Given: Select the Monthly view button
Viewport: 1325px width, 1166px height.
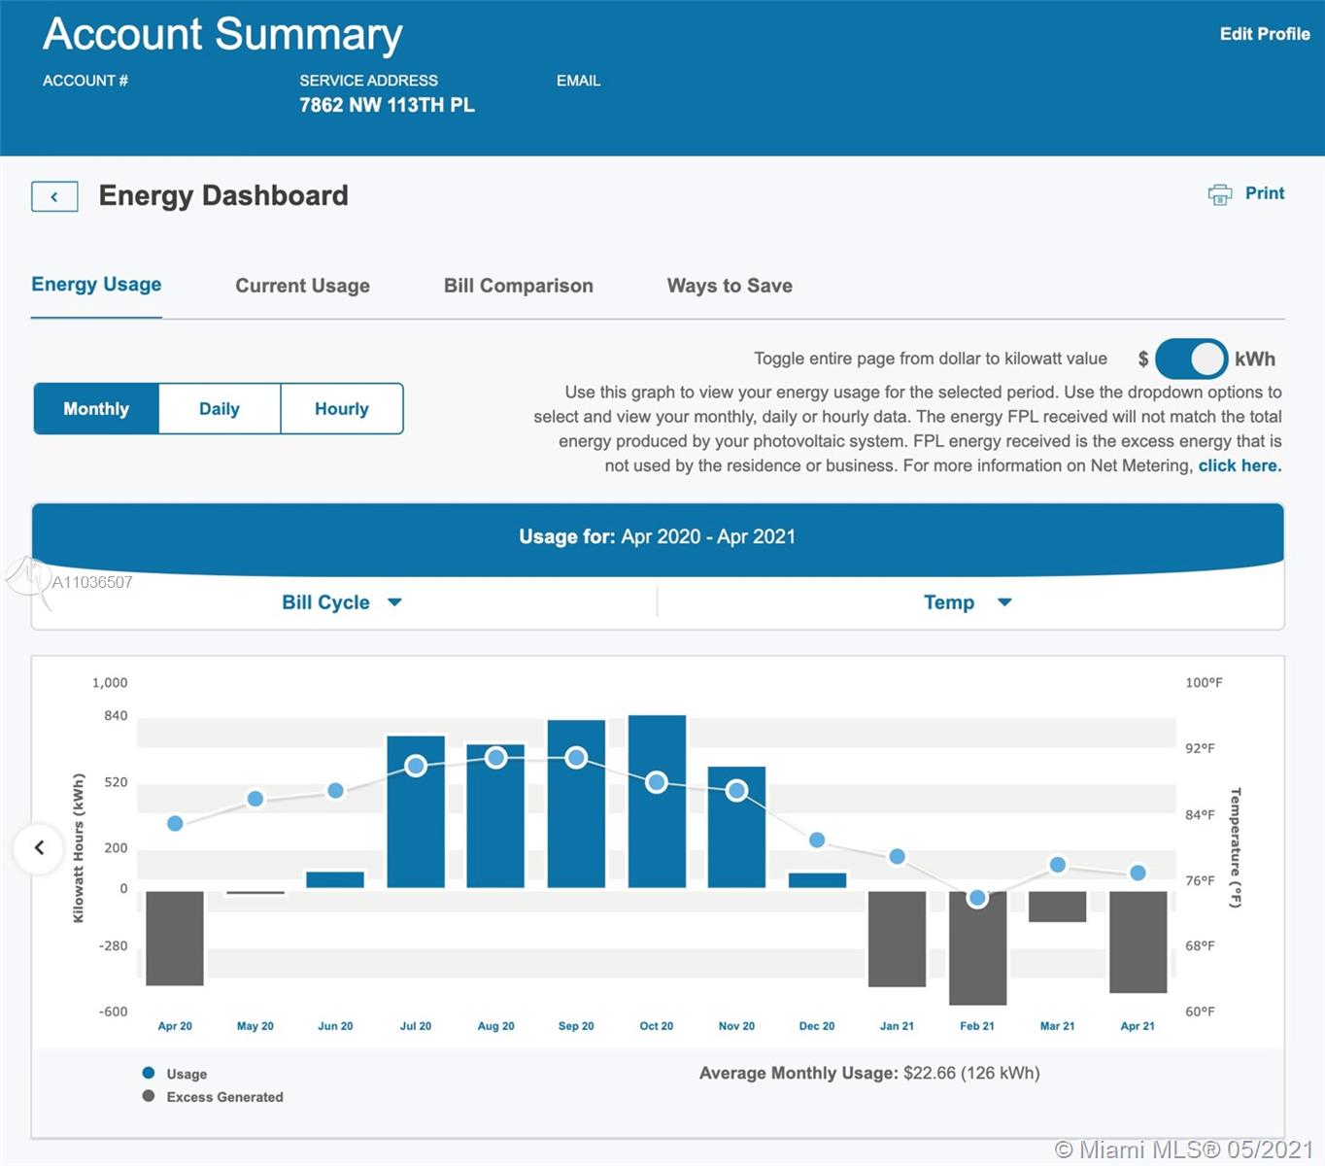Looking at the screenshot, I should pyautogui.click(x=96, y=409).
